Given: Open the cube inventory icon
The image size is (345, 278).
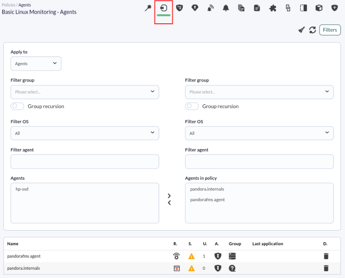Looking at the screenshot, I should [319, 8].
